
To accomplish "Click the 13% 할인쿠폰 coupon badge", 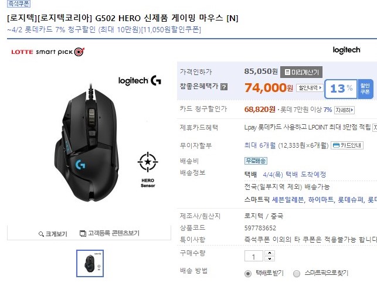I will (349, 88).
